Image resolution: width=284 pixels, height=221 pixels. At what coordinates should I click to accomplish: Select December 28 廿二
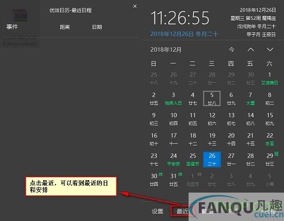[250, 160]
